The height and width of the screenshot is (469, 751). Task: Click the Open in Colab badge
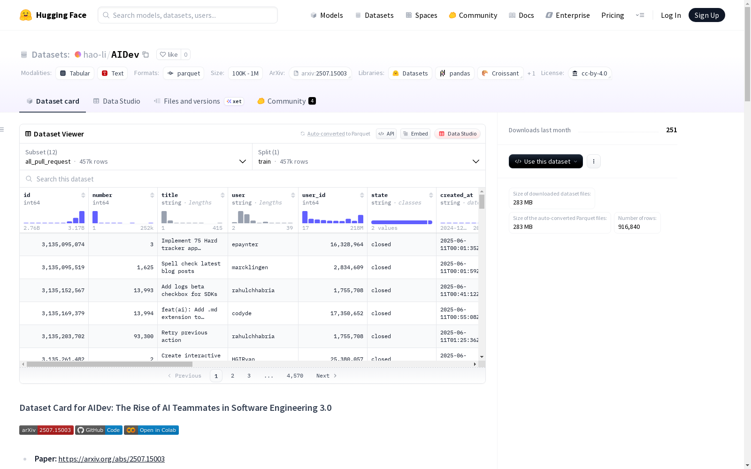[151, 430]
